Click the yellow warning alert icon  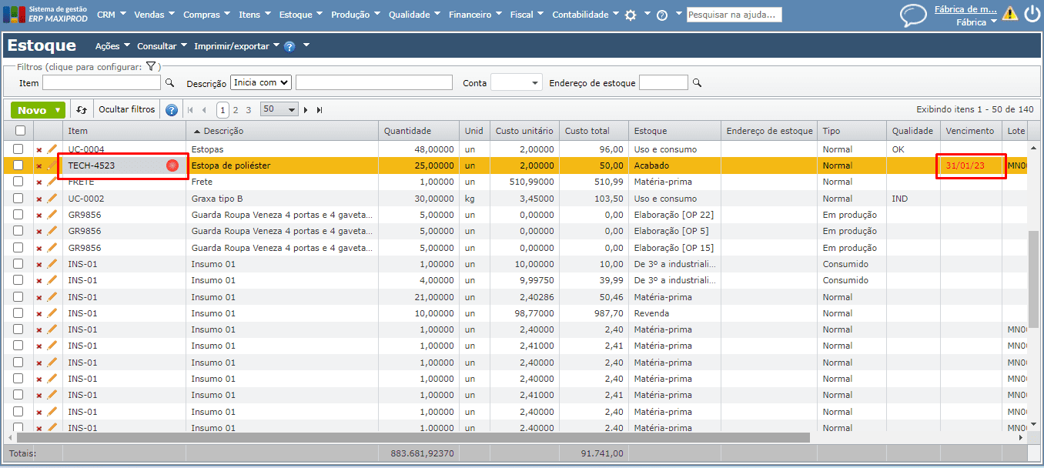1009,14
